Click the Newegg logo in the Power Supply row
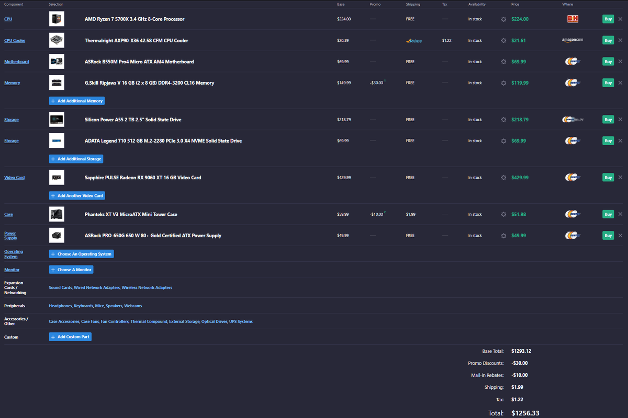The width and height of the screenshot is (628, 418). [x=573, y=236]
